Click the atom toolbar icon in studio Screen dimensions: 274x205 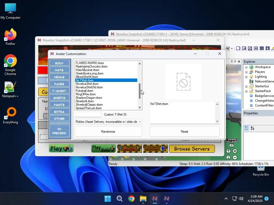228,48
